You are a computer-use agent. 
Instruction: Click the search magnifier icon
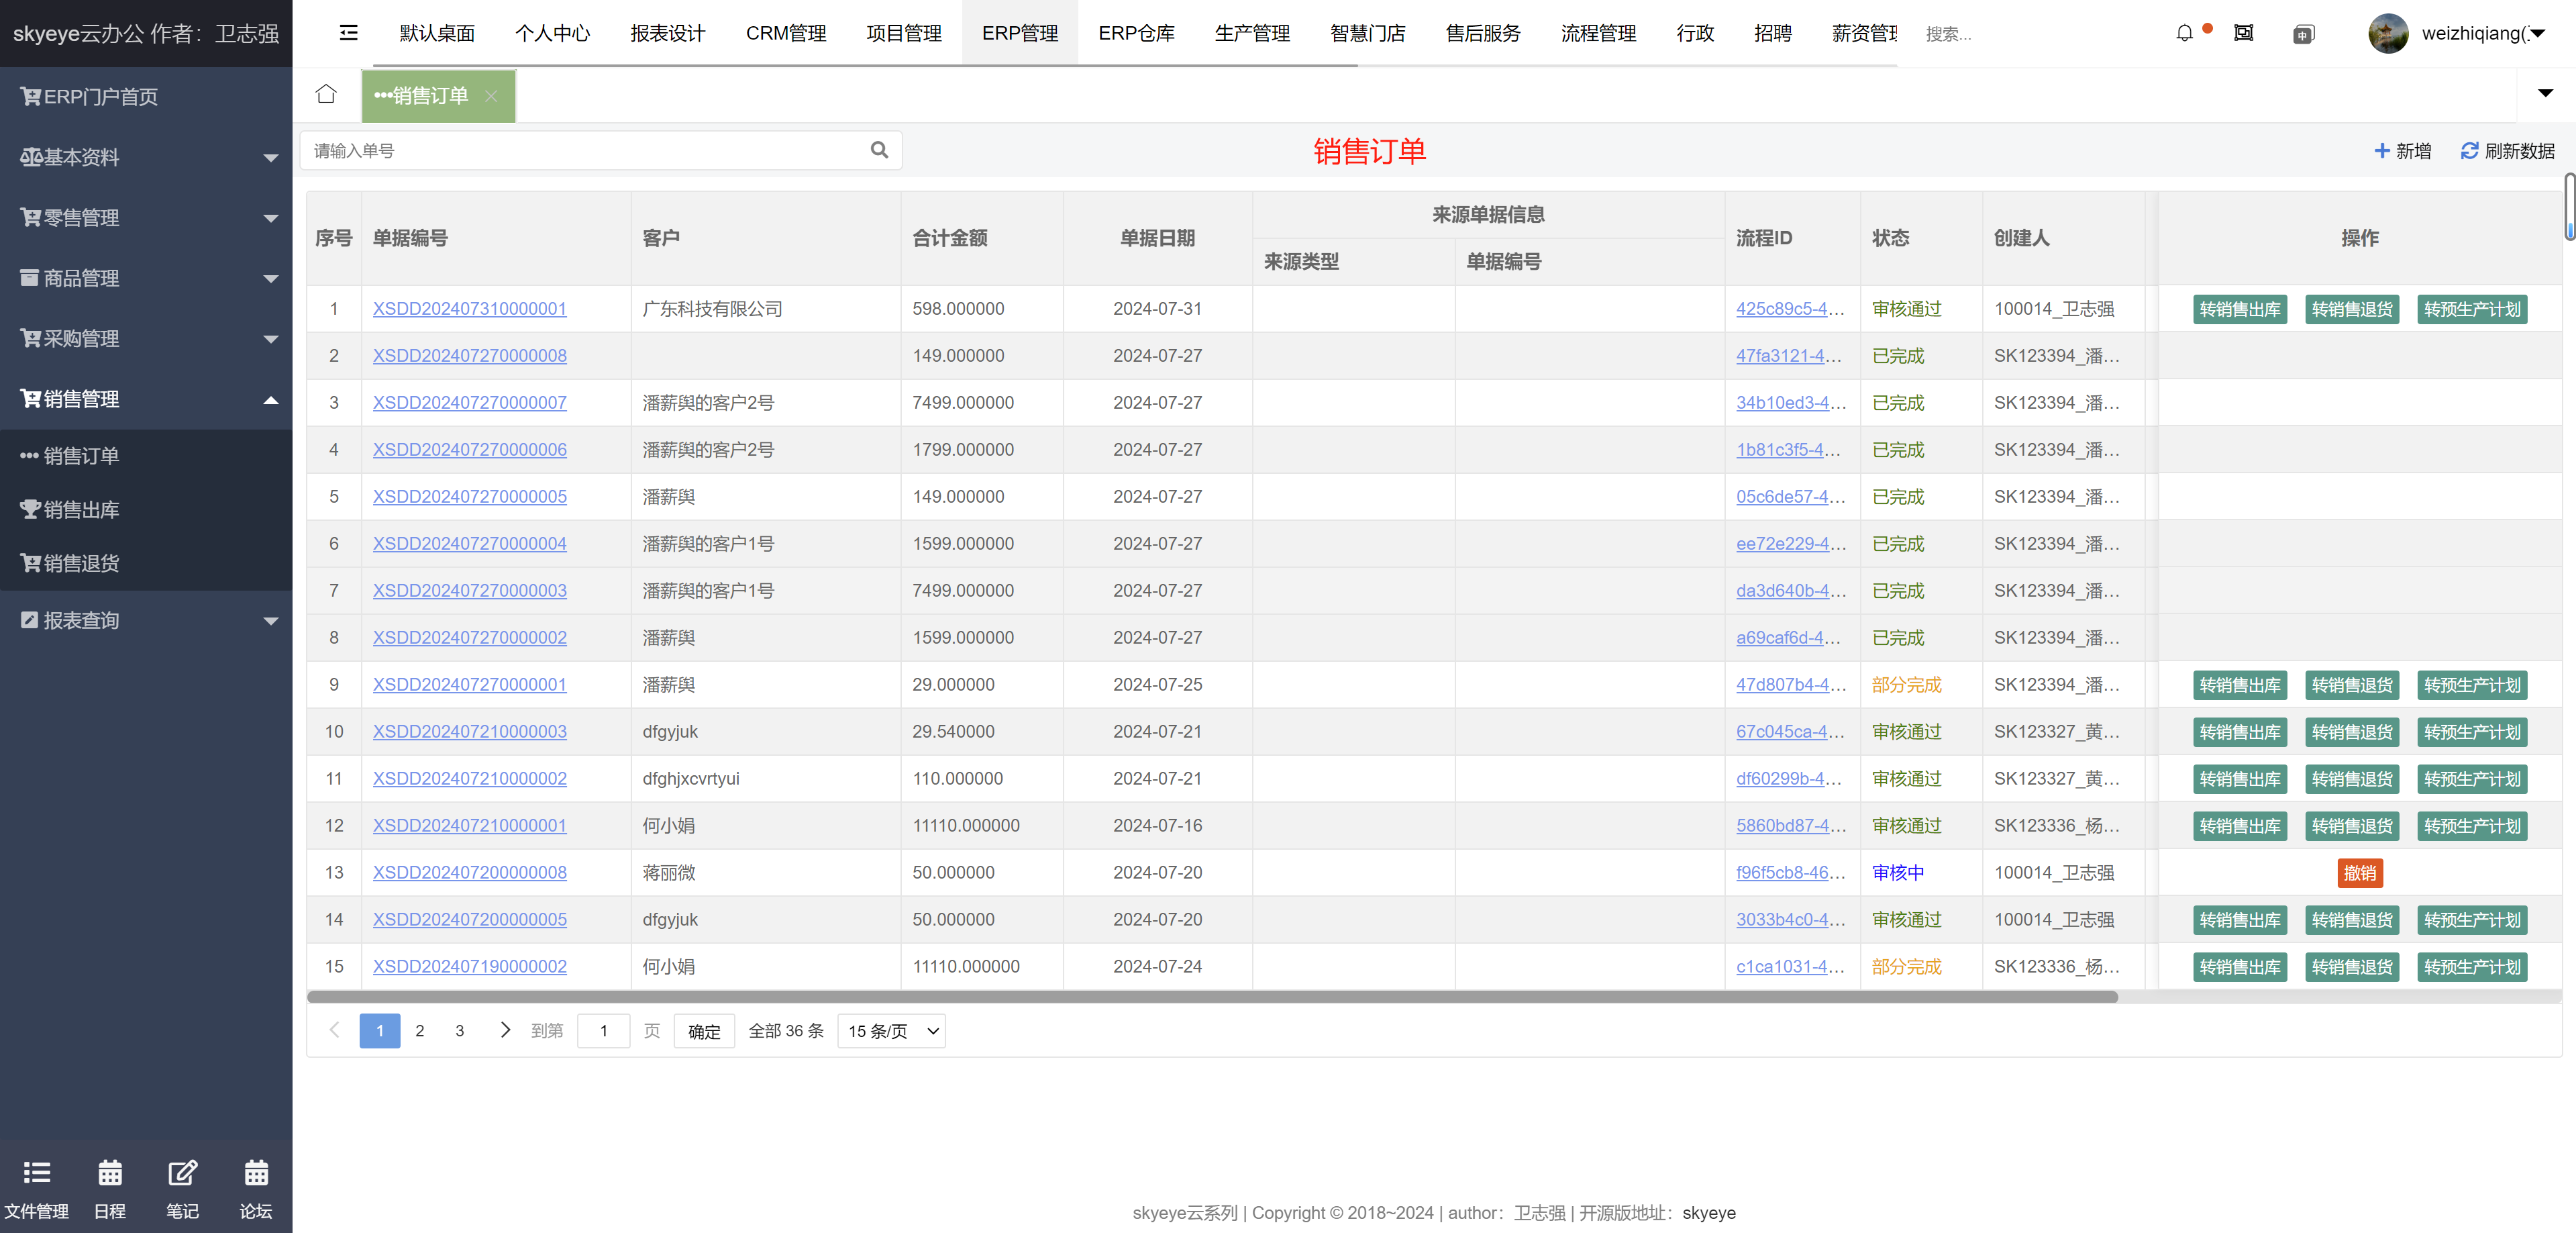(x=879, y=151)
